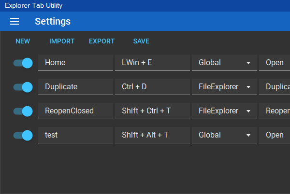
Task: Select the Shift + Alt + T field
Action: point(152,135)
